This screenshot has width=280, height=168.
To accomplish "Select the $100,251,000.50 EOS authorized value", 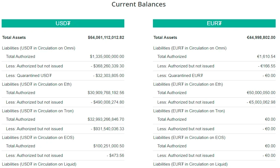I will click(x=109, y=146).
